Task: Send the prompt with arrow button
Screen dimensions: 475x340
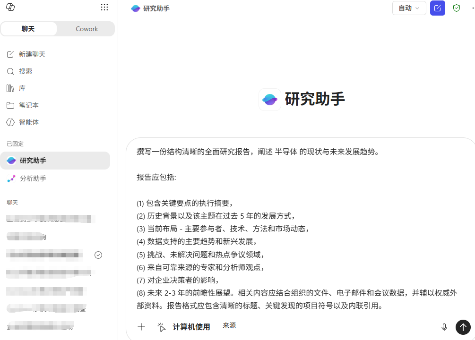Action: [x=463, y=327]
